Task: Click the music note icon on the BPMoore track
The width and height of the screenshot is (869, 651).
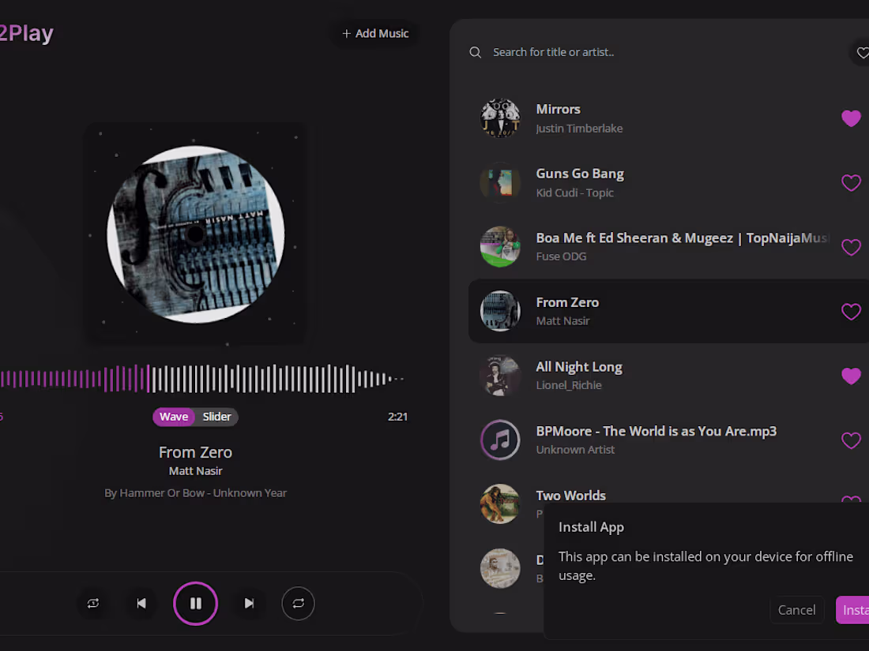Action: [x=500, y=440]
